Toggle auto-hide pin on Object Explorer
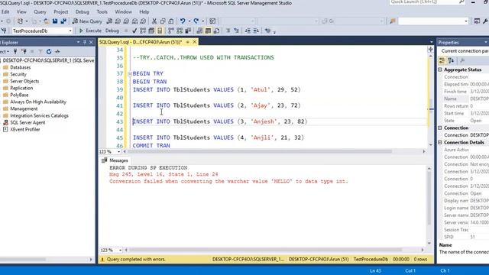Screen dimensions: 489x275 [x=85, y=42]
